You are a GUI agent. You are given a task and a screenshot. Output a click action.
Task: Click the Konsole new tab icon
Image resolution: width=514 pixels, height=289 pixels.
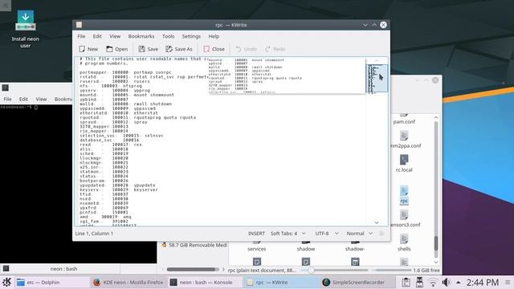point(6,269)
